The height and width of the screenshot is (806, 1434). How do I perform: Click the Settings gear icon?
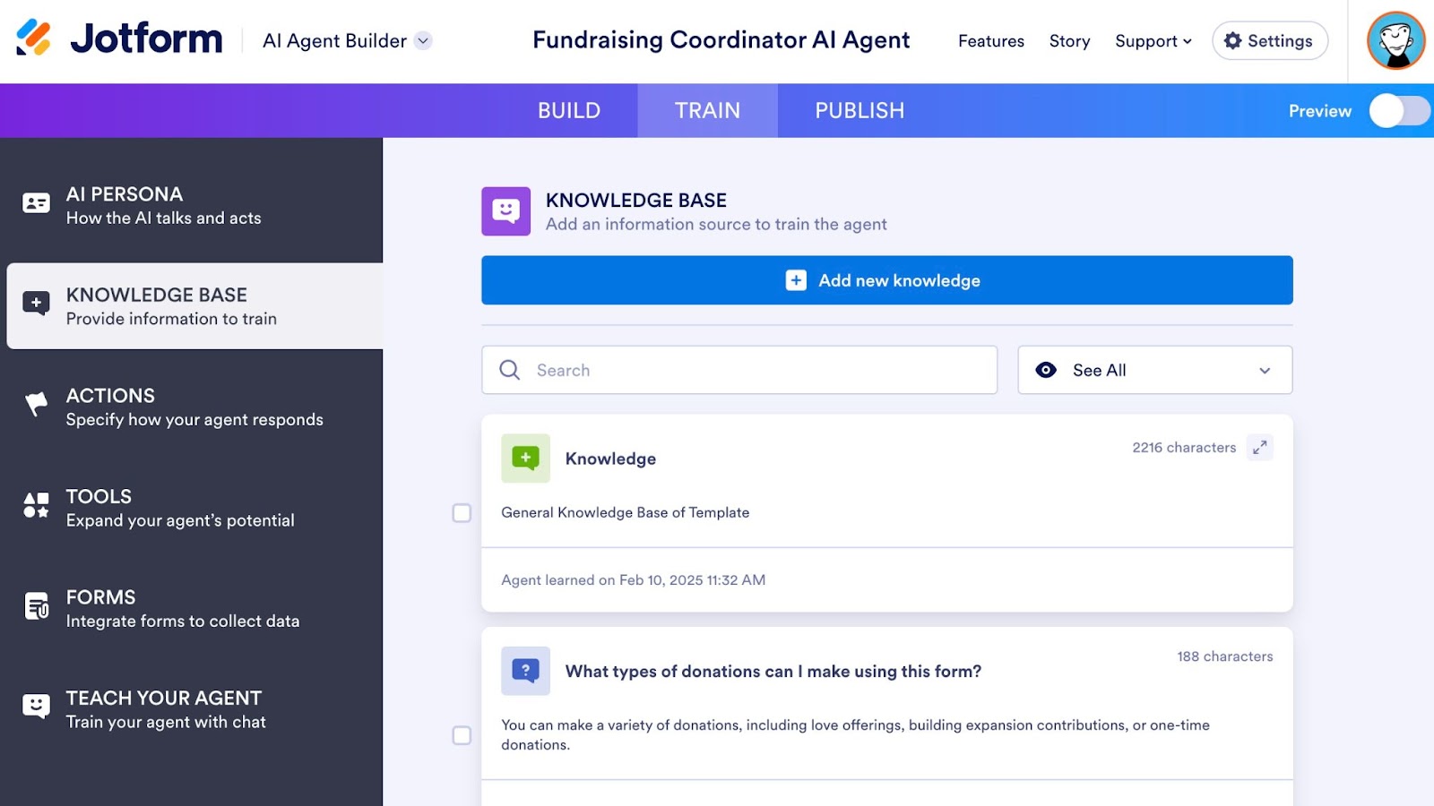click(x=1233, y=40)
